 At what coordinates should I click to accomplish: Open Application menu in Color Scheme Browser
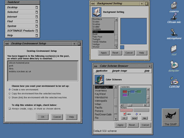tap(101, 71)
